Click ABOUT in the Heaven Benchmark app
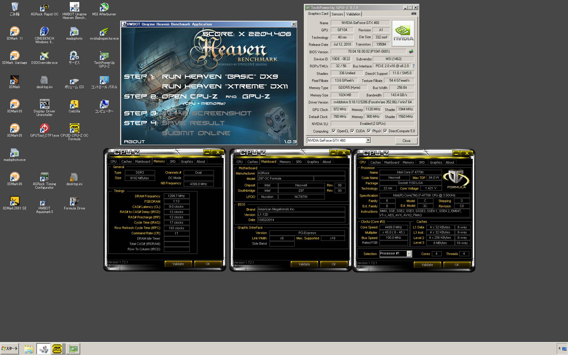 pyautogui.click(x=134, y=141)
